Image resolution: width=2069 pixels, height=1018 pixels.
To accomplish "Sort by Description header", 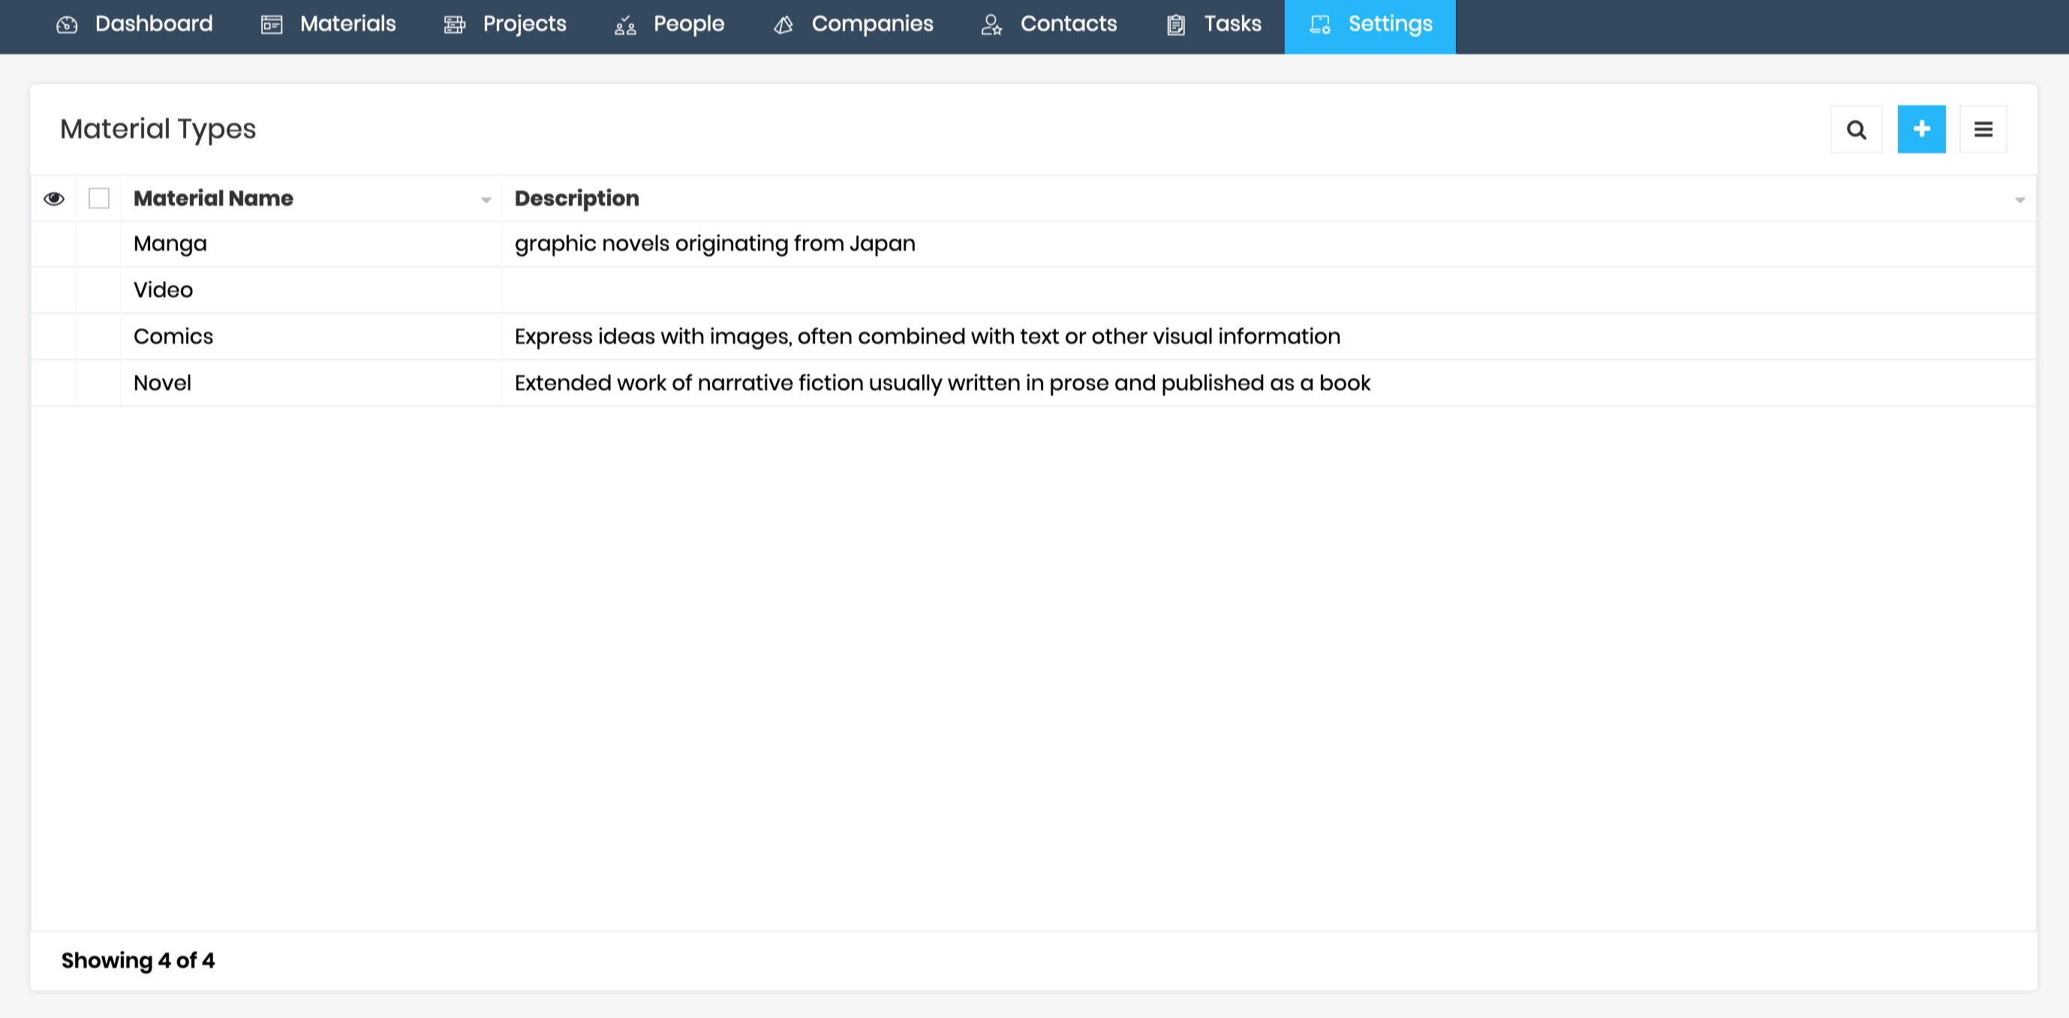I will point(576,198).
